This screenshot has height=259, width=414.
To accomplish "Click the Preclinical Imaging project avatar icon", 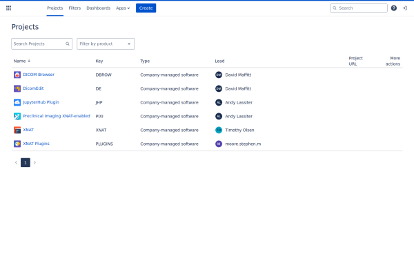I will pos(17,116).
